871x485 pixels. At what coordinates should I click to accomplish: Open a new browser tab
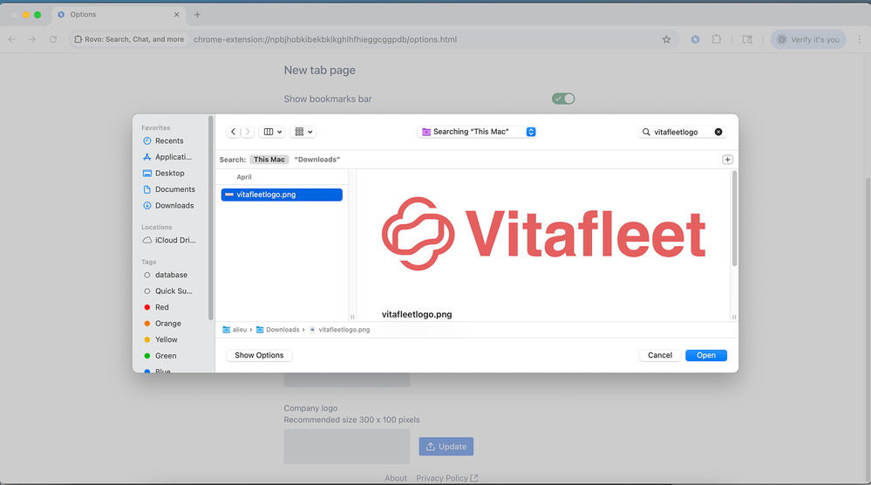(197, 15)
